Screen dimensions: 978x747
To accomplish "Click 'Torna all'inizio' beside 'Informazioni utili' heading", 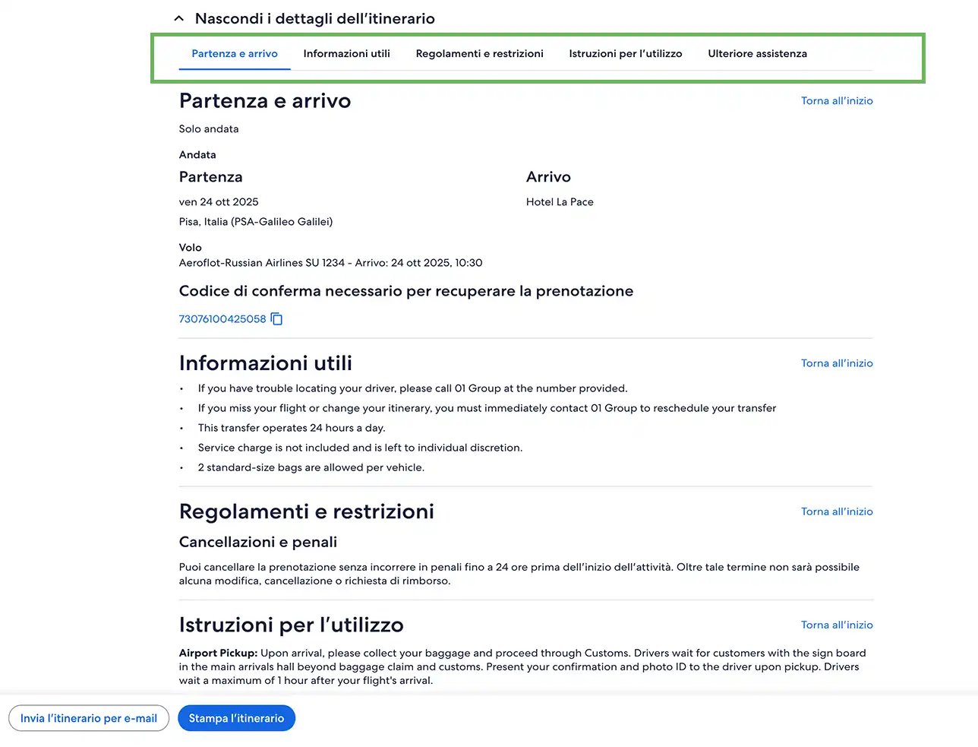I will [x=837, y=363].
